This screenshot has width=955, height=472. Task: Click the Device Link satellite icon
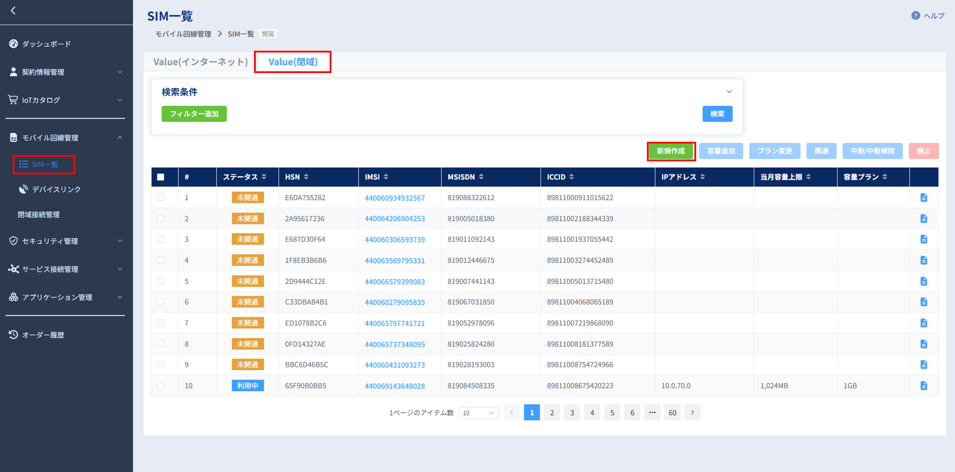pyautogui.click(x=23, y=189)
